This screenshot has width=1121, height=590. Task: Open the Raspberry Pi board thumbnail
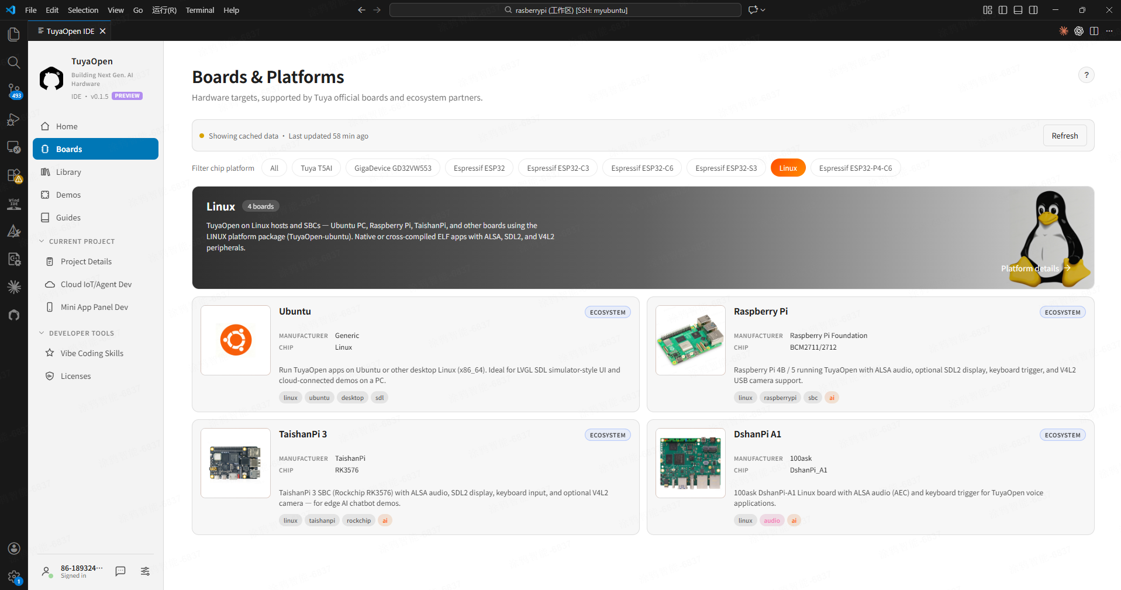[x=691, y=340]
